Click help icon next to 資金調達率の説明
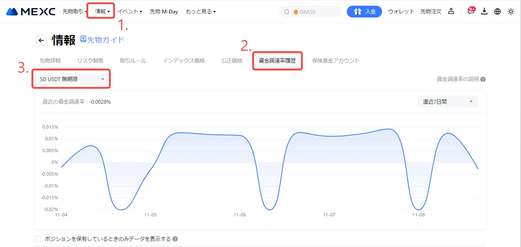The width and height of the screenshot is (521, 247). coord(483,79)
